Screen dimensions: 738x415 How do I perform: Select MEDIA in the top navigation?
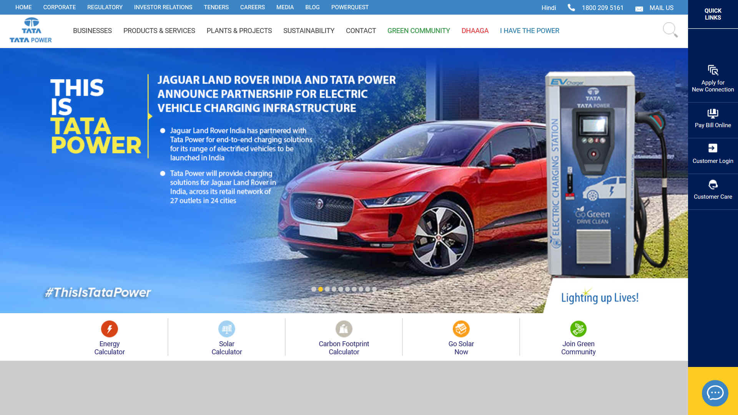285,7
